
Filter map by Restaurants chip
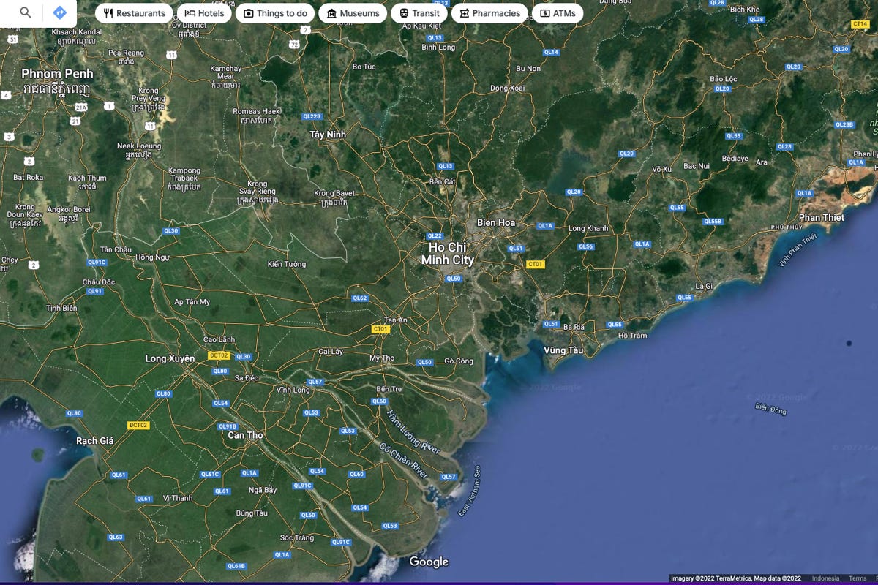tap(135, 13)
